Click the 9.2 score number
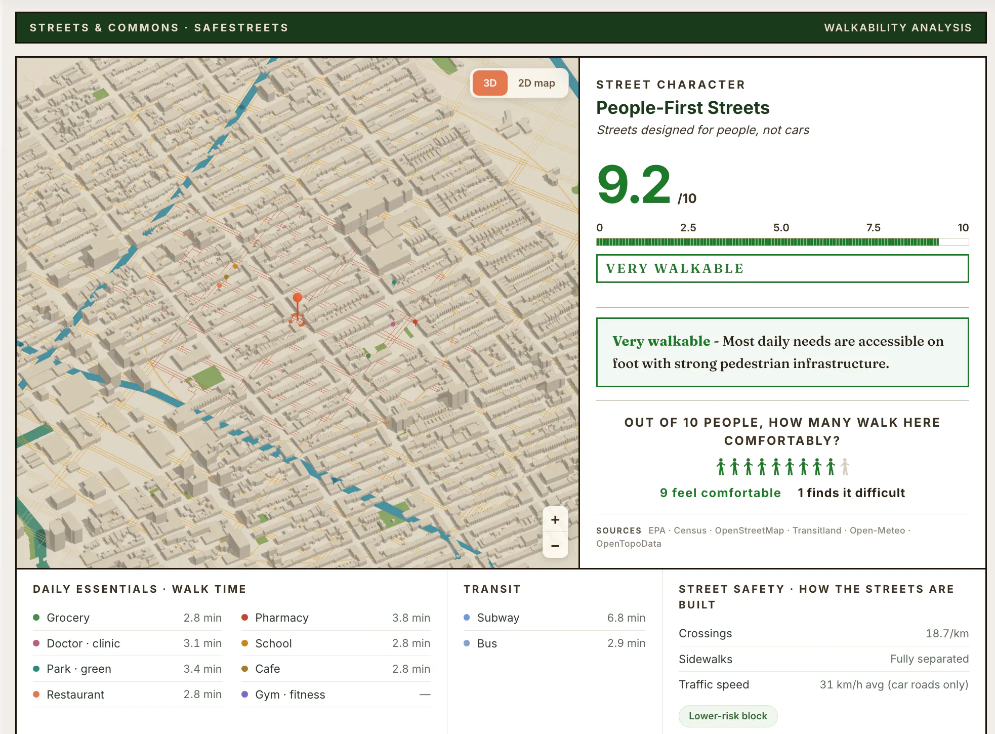This screenshot has height=734, width=995. tap(634, 184)
